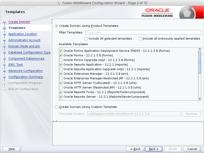This screenshot has height=153, width=204.
Task: Uncheck the Oracle Reports Application 12.2.1 template
Action: [60, 65]
